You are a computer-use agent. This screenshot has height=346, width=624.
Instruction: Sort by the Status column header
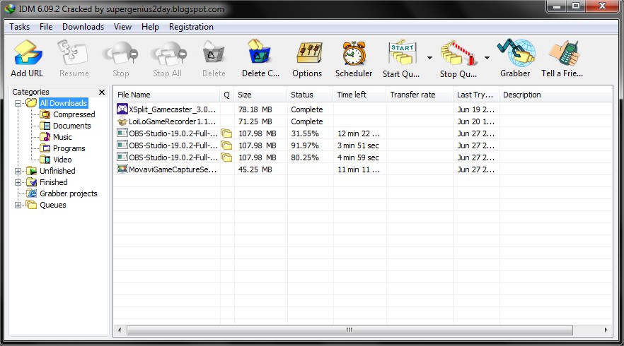pyautogui.click(x=310, y=95)
